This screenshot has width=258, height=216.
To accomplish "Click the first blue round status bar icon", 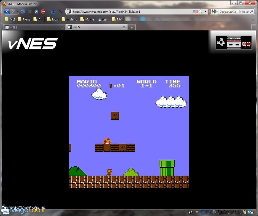I will click(203, 212).
